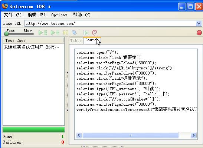
Task: Click the horizontal scrollbar thumb
Action: pos(131,135)
